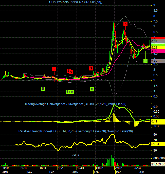Image resolution: width=165 pixels, height=174 pixels.
Task: Click the 6.5 value on the price axis
Action: [x=156, y=32]
